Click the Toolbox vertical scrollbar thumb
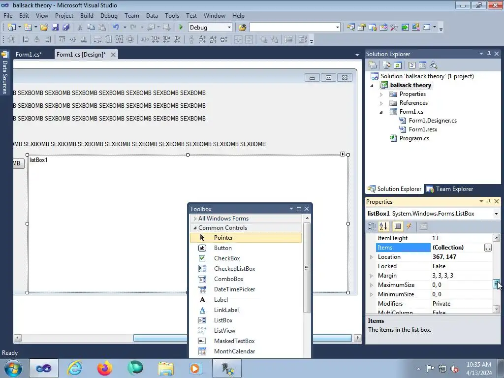Screen dimensions: 504x378 point(307,267)
